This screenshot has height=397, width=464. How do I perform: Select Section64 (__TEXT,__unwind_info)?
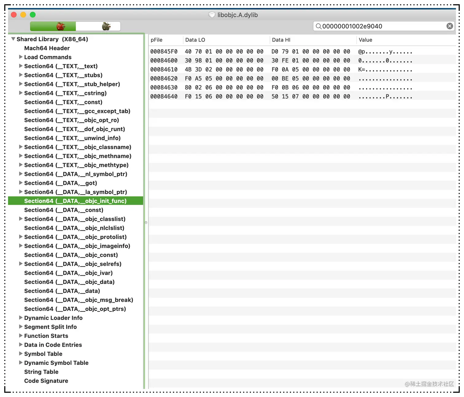(72, 138)
